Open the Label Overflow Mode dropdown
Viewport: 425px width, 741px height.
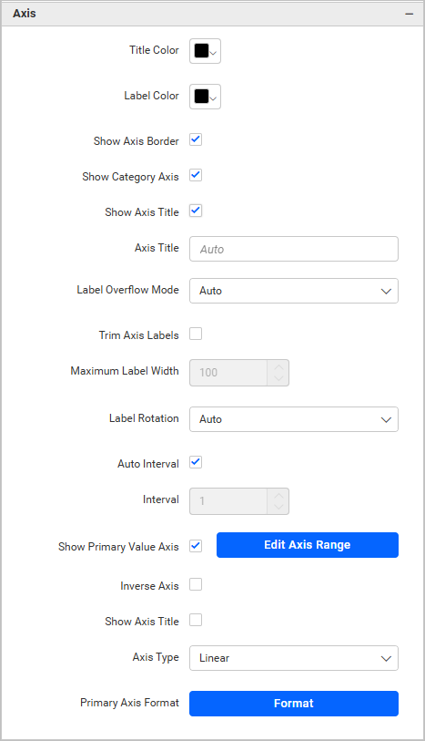294,291
